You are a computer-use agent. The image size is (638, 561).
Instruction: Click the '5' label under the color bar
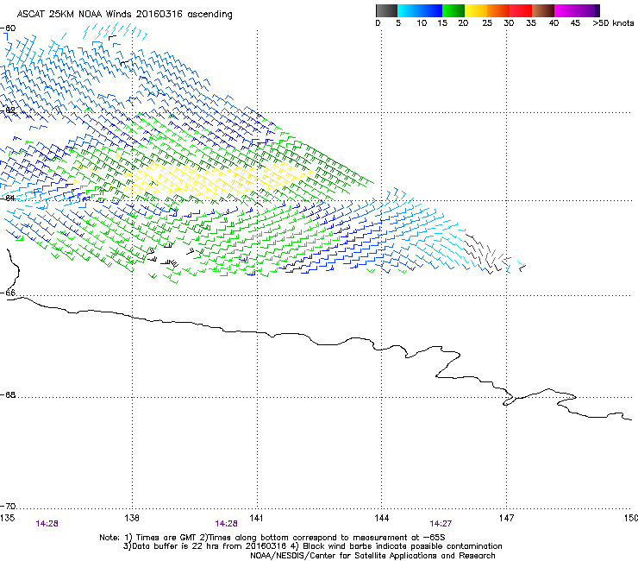(x=398, y=23)
